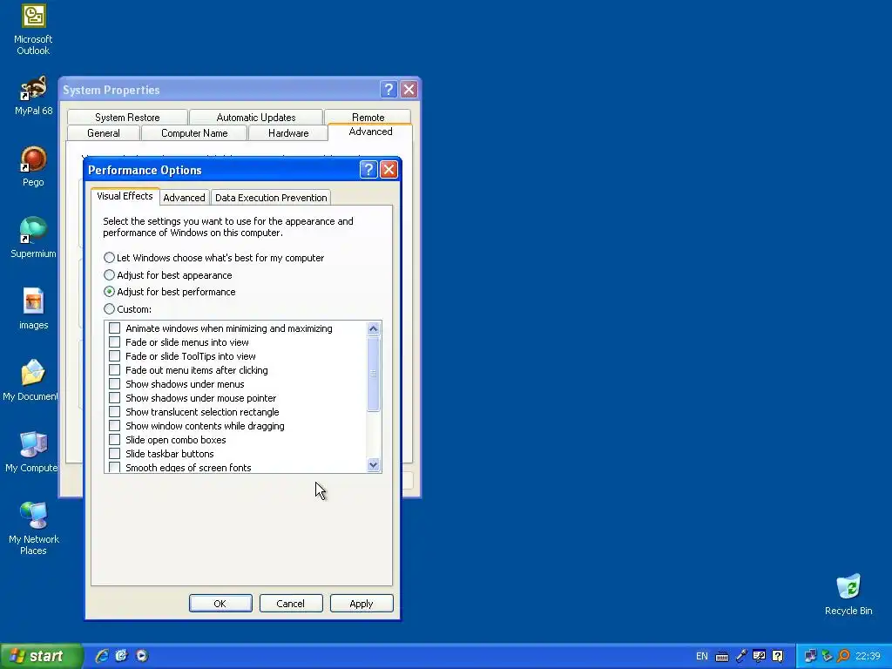Close the System Properties window
Viewport: 892px width, 669px height.
(409, 90)
